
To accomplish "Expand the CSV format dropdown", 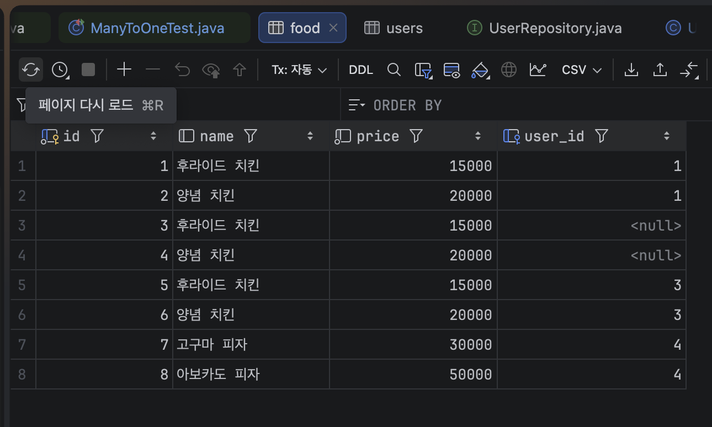I will pyautogui.click(x=581, y=70).
